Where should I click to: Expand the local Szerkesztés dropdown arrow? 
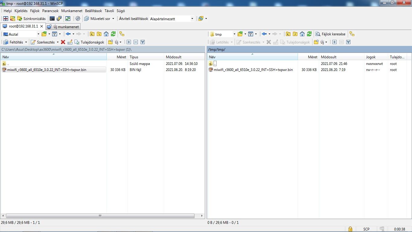point(58,42)
